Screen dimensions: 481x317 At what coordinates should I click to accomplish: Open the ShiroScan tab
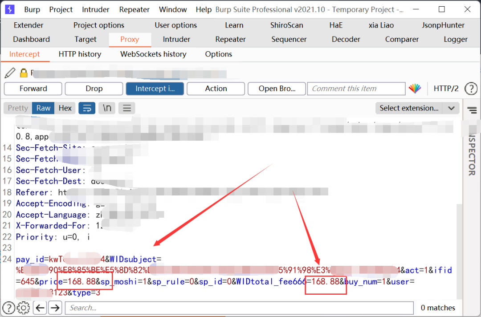[x=286, y=25]
